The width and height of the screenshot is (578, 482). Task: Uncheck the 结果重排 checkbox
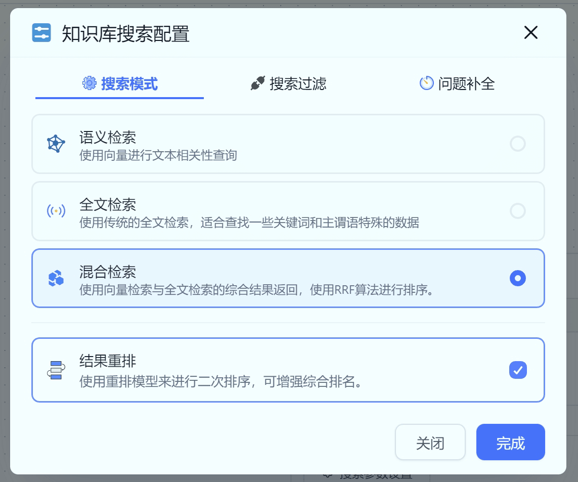[x=517, y=370]
